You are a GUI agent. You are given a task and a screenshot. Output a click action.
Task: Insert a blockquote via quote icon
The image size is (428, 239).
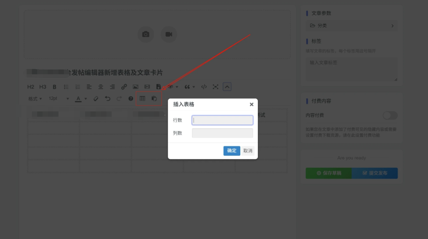click(x=187, y=87)
